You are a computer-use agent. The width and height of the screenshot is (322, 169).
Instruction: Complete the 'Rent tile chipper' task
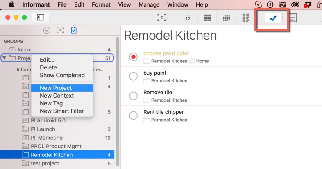point(133,116)
